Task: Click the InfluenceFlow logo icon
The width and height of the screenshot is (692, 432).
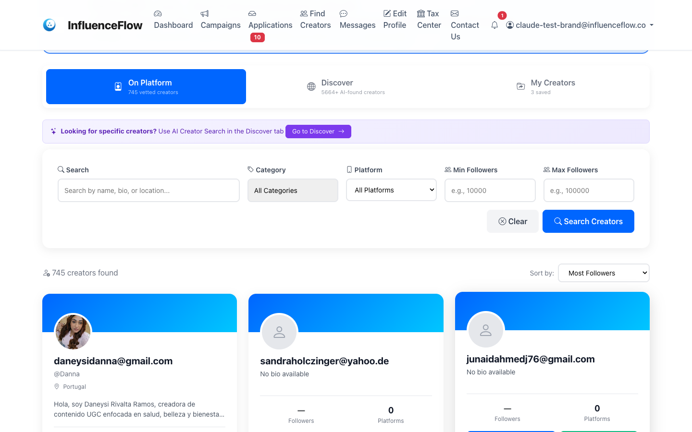Action: 49,25
